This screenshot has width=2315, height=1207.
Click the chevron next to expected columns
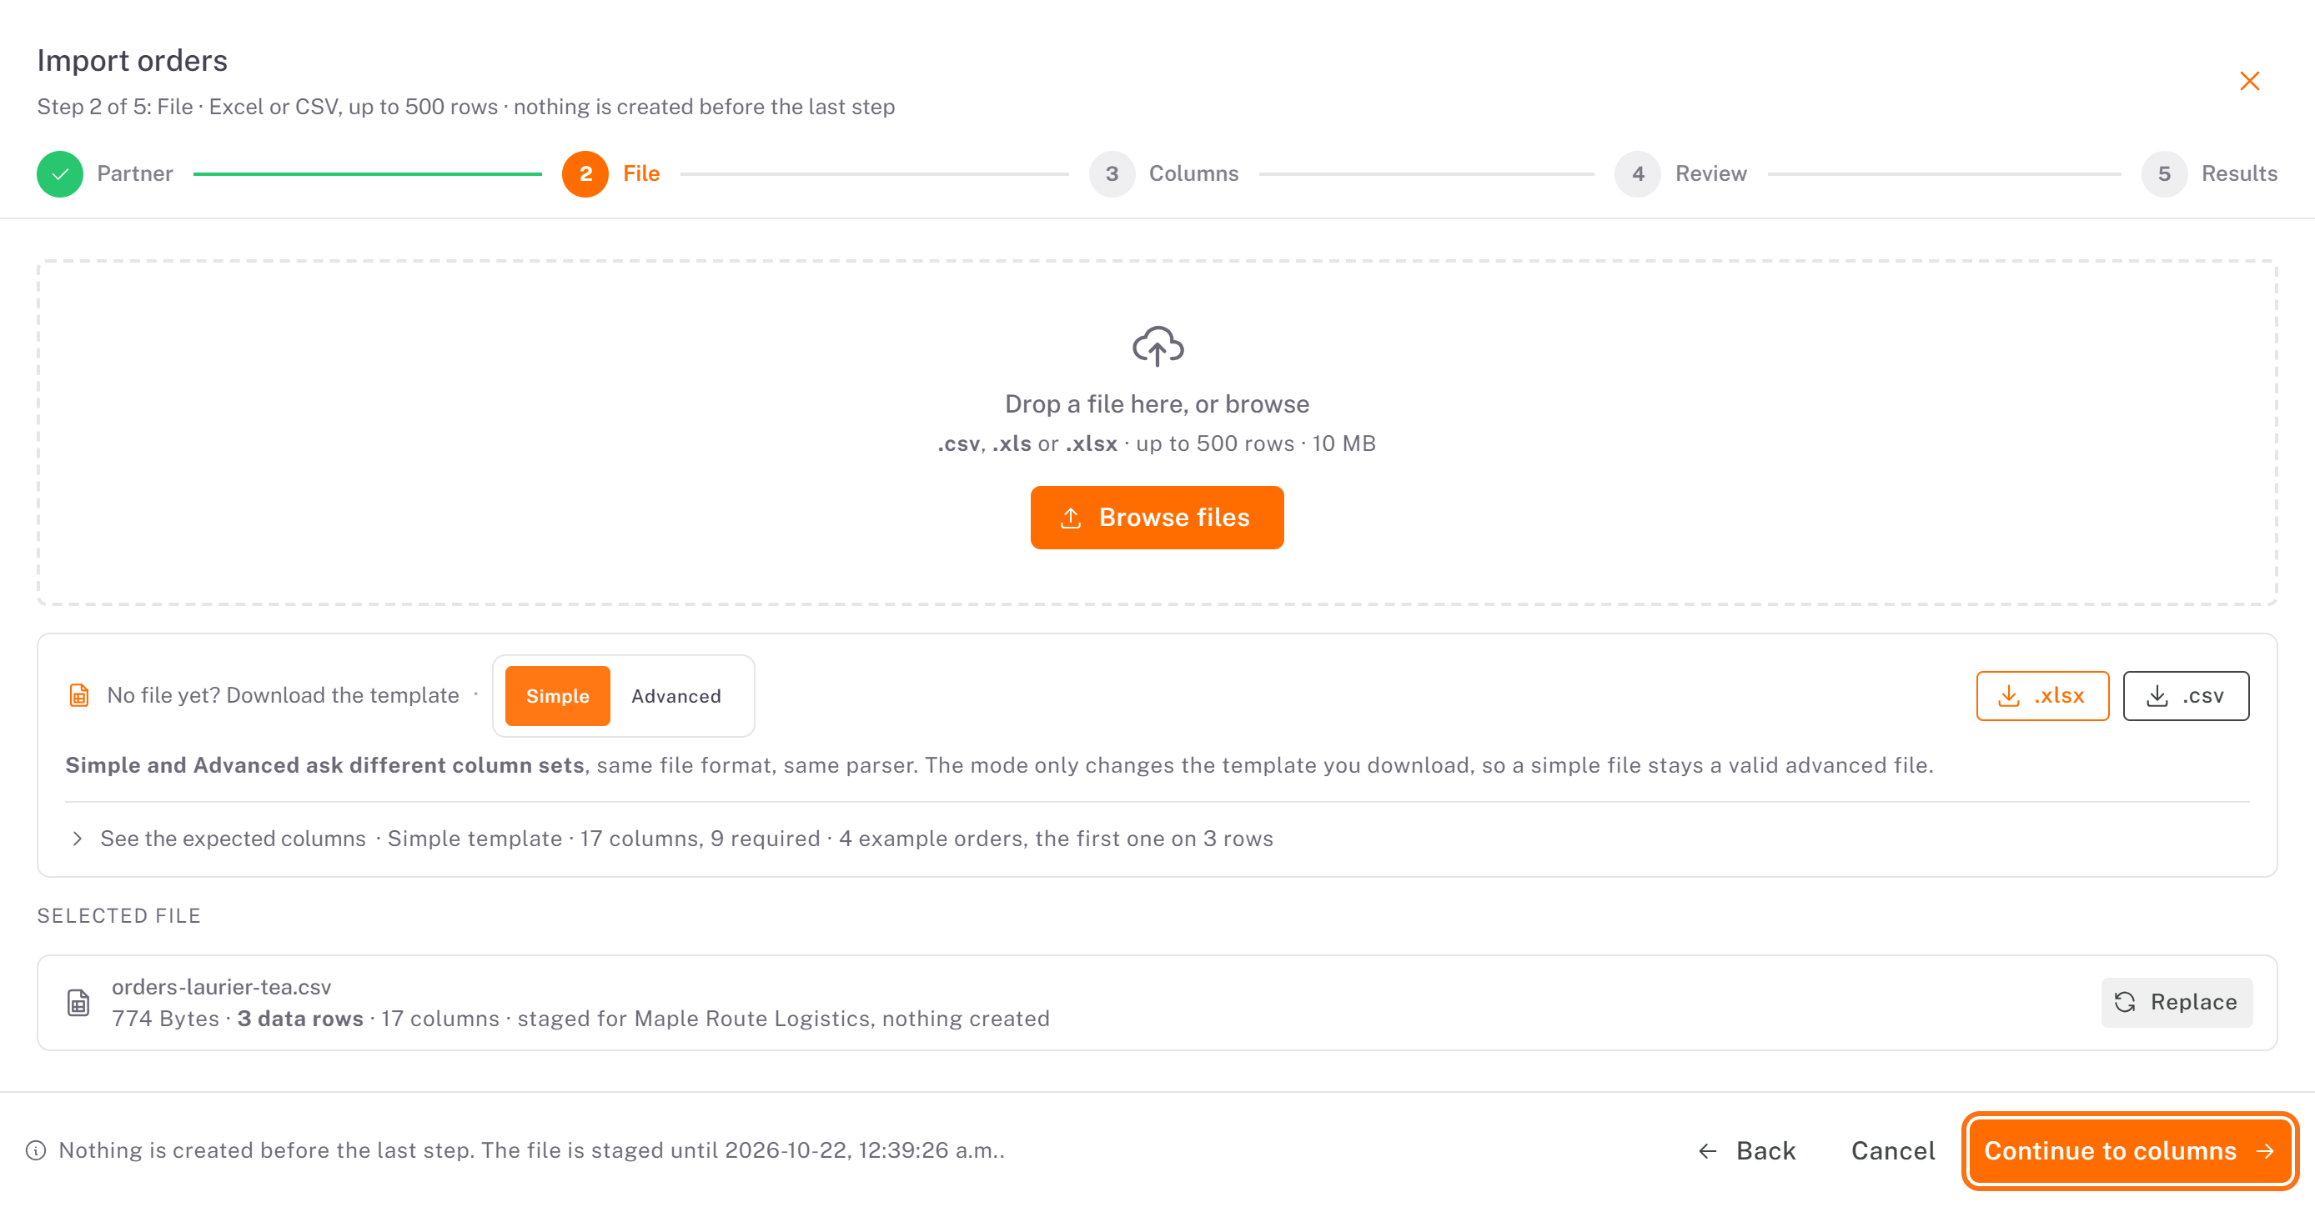78,839
